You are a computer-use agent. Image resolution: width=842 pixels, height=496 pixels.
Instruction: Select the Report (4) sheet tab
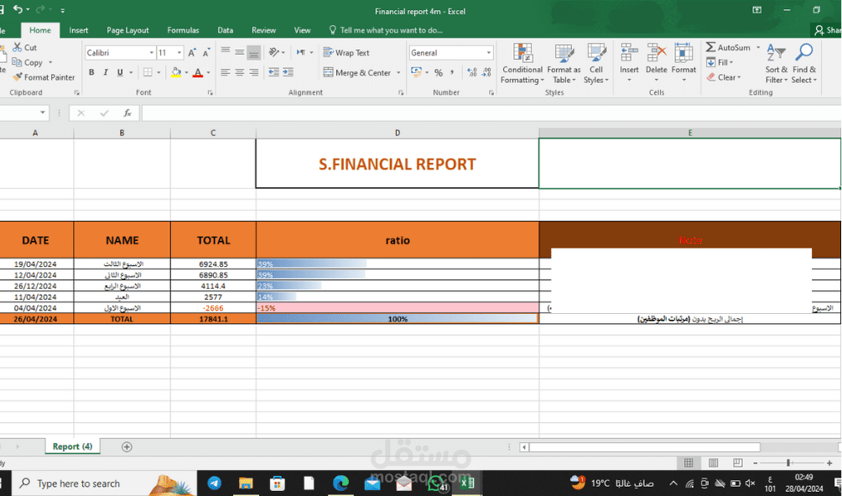tap(71, 446)
